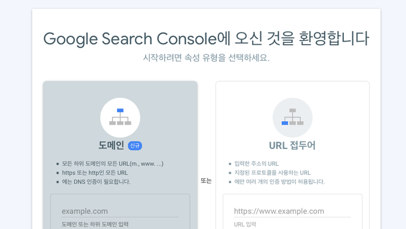Click the Google Search Console welcome title

pos(206,39)
